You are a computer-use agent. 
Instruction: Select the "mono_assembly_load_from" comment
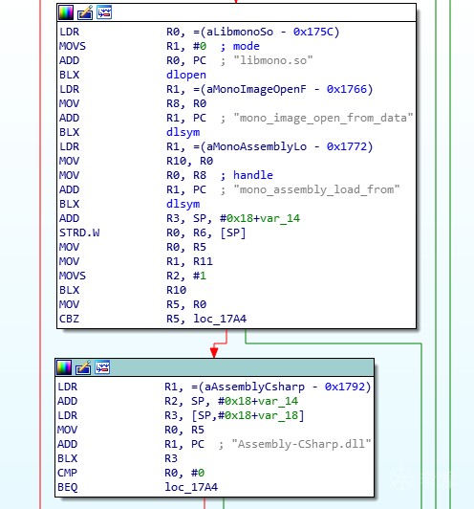tap(316, 189)
